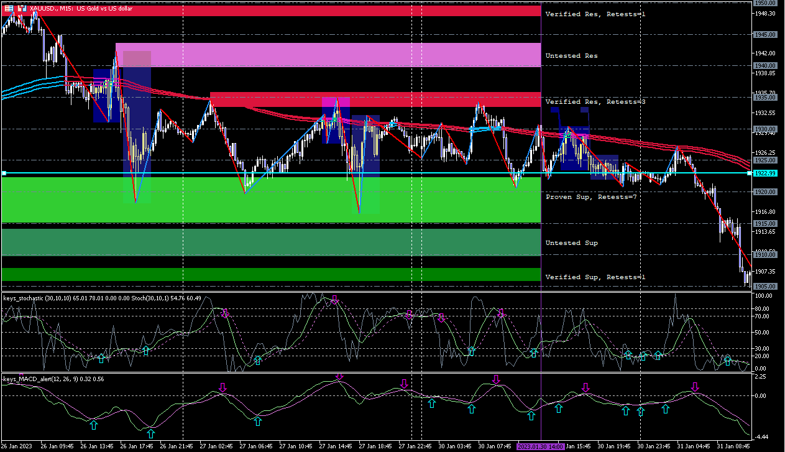785x452 pixels.
Task: Click the first cyan up arrow in the stochastic panel
Action: tap(101, 358)
